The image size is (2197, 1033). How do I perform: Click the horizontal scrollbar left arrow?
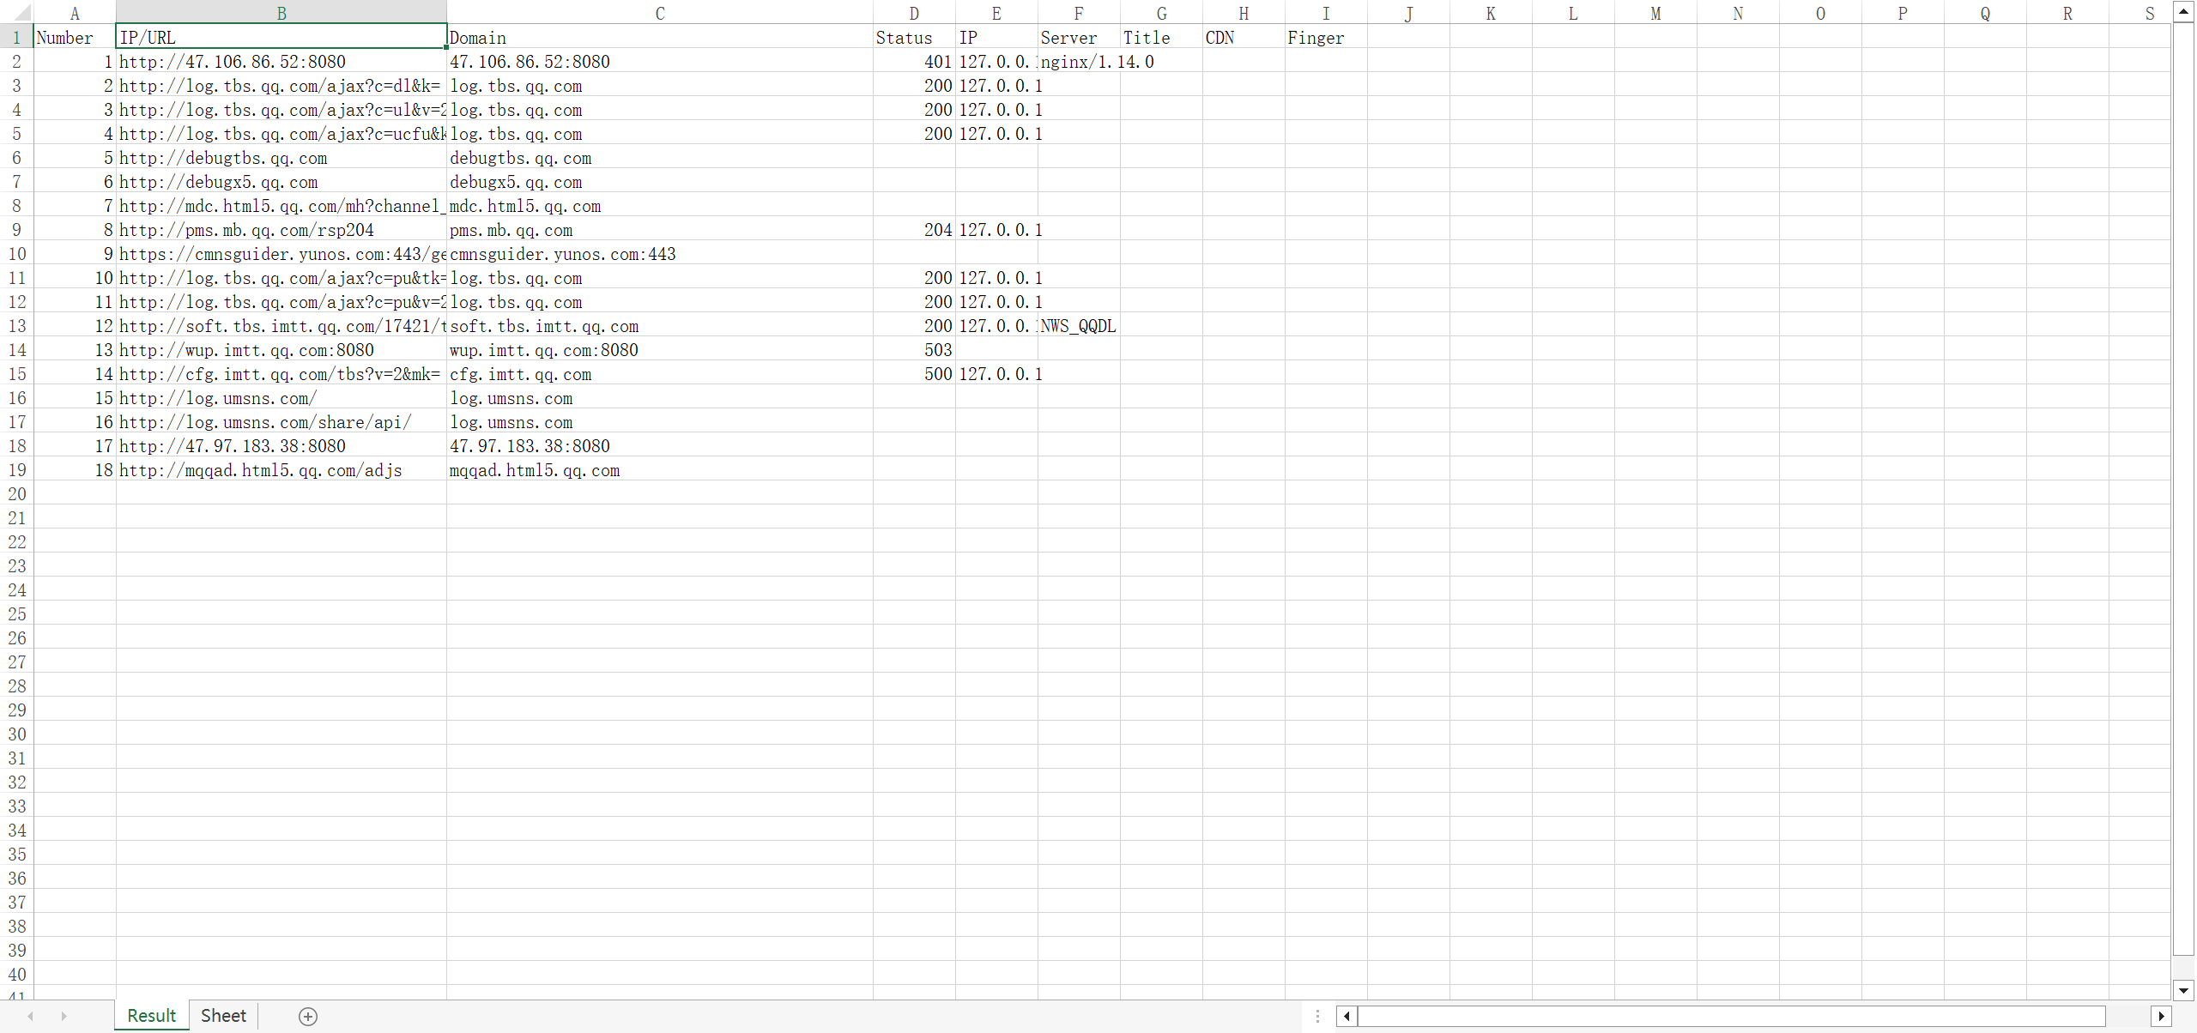(1347, 1016)
